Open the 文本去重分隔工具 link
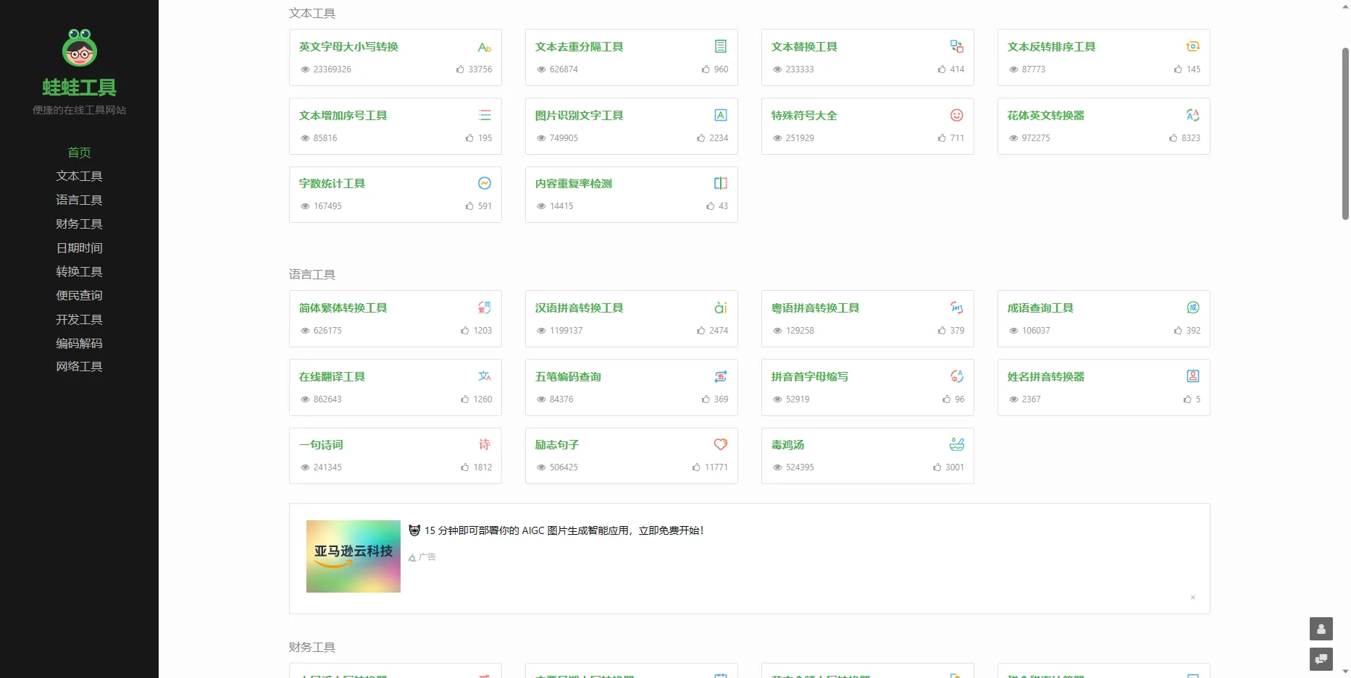Screen dimensions: 1351x678 point(579,47)
